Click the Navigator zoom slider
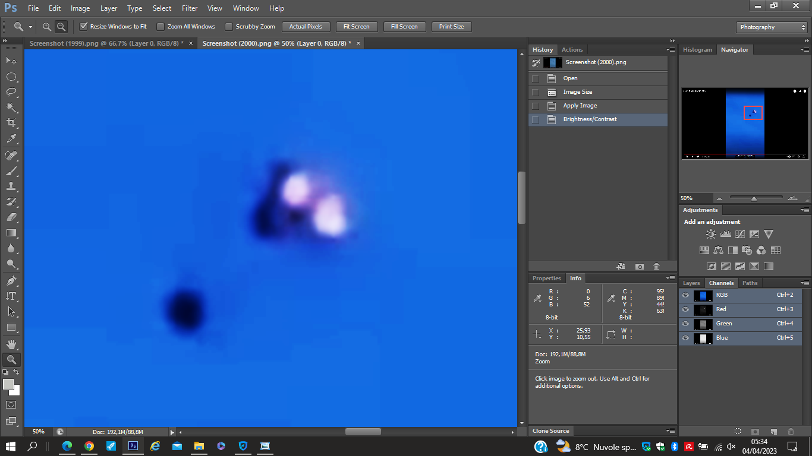The height and width of the screenshot is (456, 812). click(754, 198)
